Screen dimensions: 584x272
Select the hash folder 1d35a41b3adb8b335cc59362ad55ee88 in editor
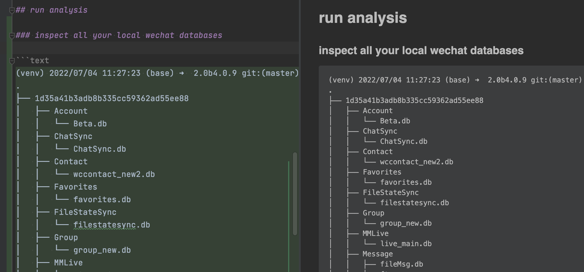pyautogui.click(x=112, y=98)
